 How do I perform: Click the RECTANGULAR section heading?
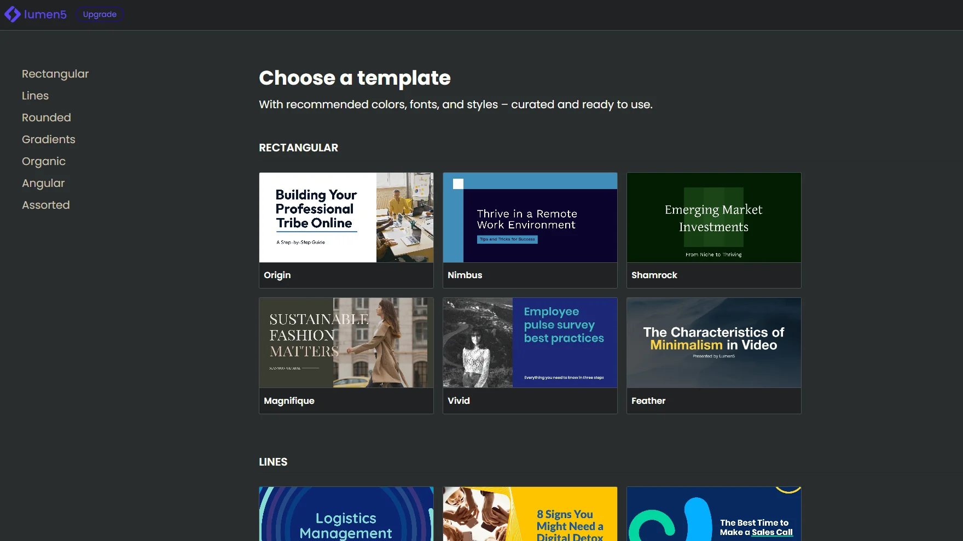pos(299,148)
